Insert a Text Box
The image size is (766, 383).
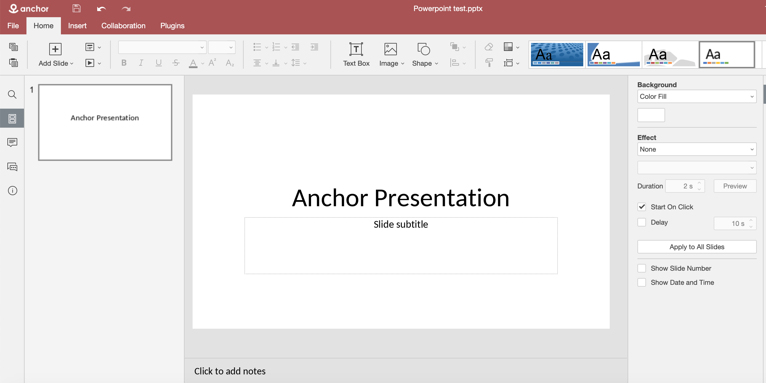[356, 55]
